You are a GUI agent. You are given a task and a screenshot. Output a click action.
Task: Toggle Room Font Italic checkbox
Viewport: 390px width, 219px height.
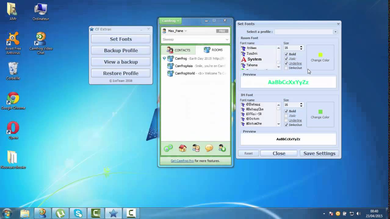(286, 59)
